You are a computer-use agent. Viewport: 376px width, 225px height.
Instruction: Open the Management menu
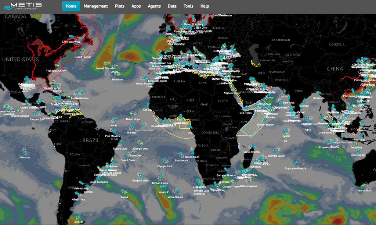pos(96,6)
